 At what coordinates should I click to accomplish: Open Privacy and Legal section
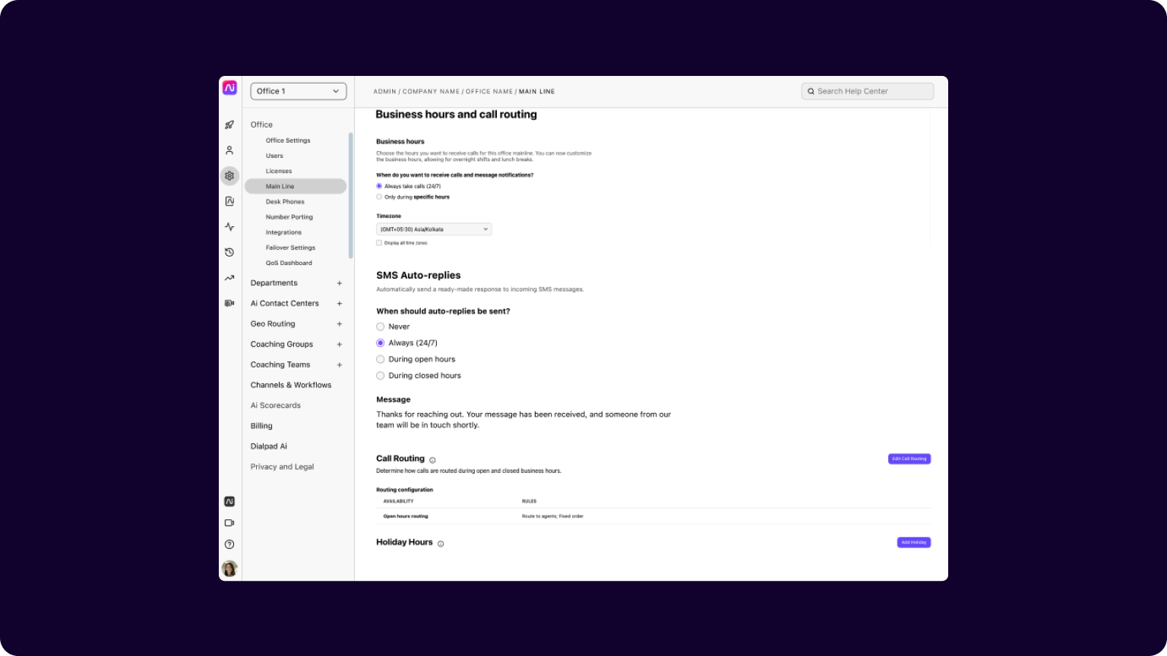point(282,467)
